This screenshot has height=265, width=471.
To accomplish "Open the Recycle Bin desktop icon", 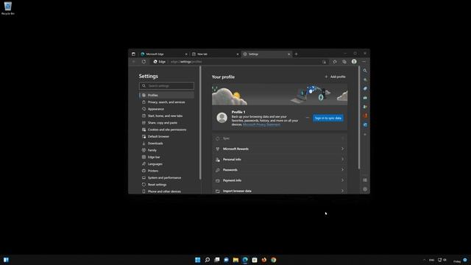I will pos(8,8).
